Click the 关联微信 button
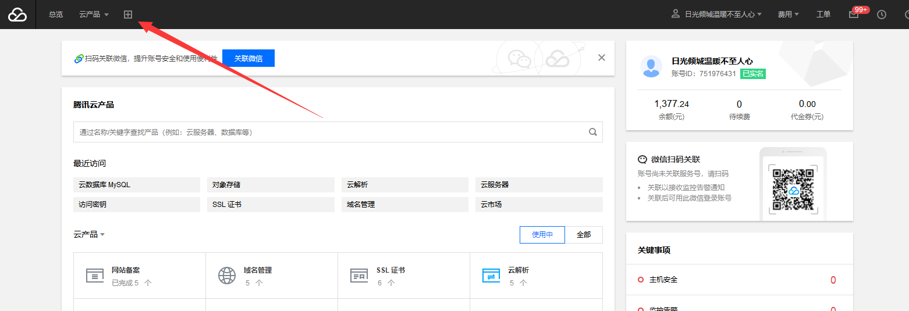909x311 pixels. [248, 58]
